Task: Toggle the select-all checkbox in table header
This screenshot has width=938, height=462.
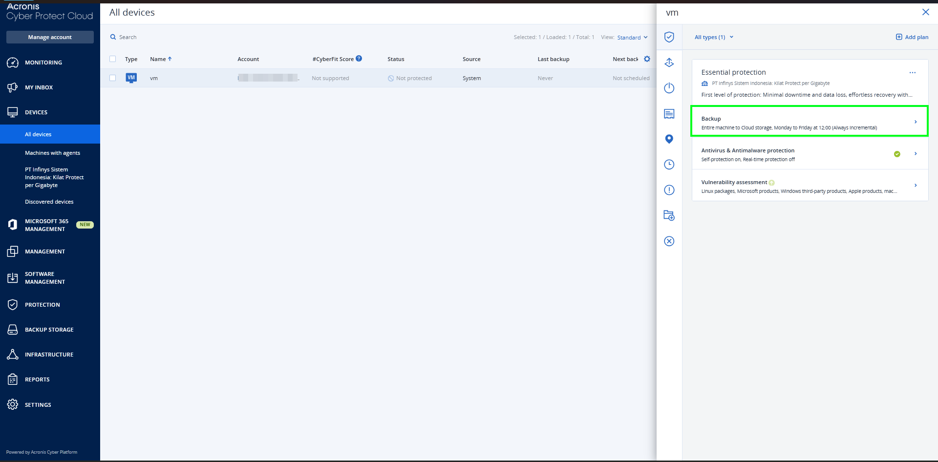Action: click(x=113, y=59)
